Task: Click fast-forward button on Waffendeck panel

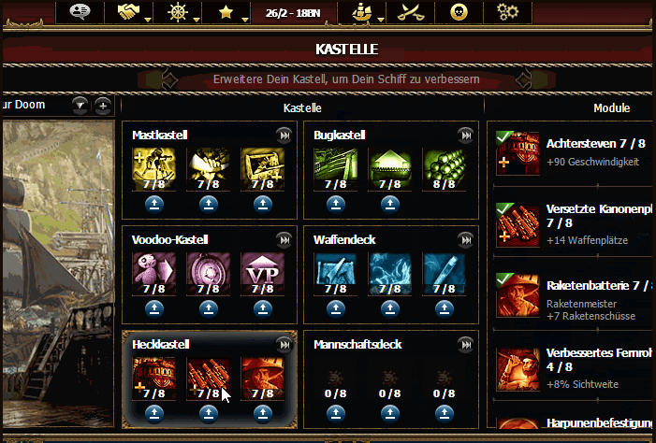Action: [465, 240]
